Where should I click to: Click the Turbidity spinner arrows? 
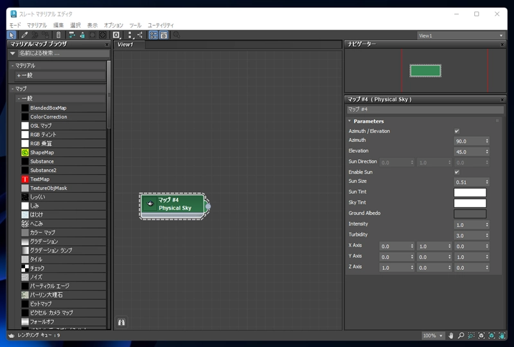[x=487, y=235]
